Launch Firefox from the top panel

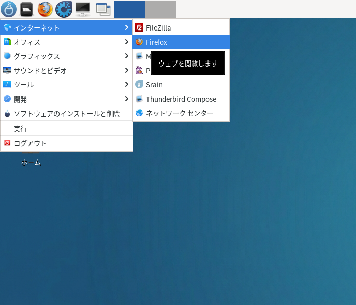[x=45, y=9]
